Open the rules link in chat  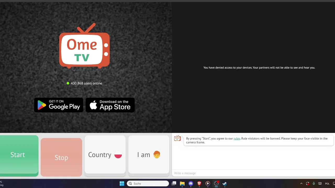pyautogui.click(x=237, y=138)
